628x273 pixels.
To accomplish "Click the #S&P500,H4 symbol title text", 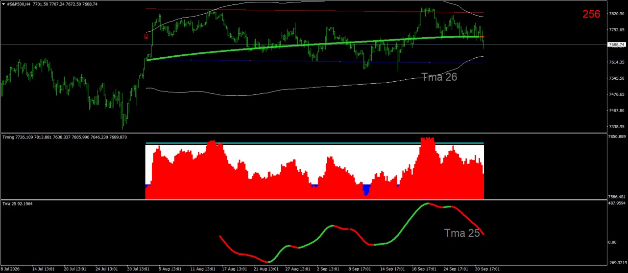I will 19,4.
